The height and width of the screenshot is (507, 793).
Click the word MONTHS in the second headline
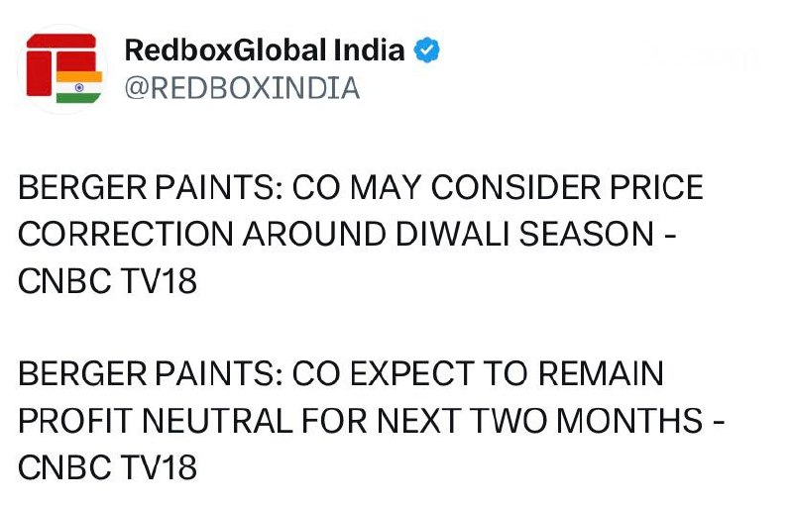click(x=629, y=421)
